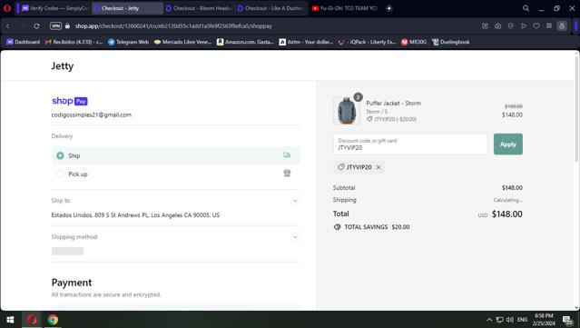
Task: Select the Ship delivery option
Action: click(176, 155)
